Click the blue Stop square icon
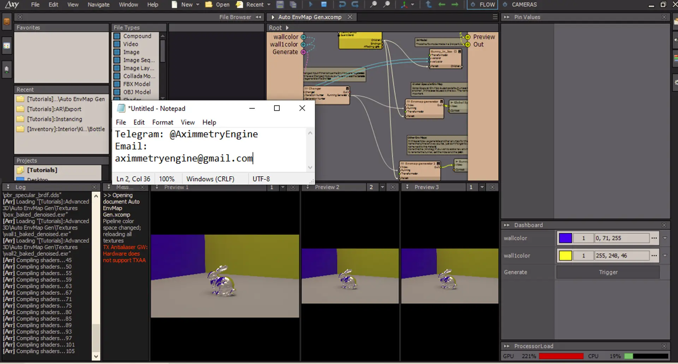Screen dimensions: 678x364 tap(324, 5)
